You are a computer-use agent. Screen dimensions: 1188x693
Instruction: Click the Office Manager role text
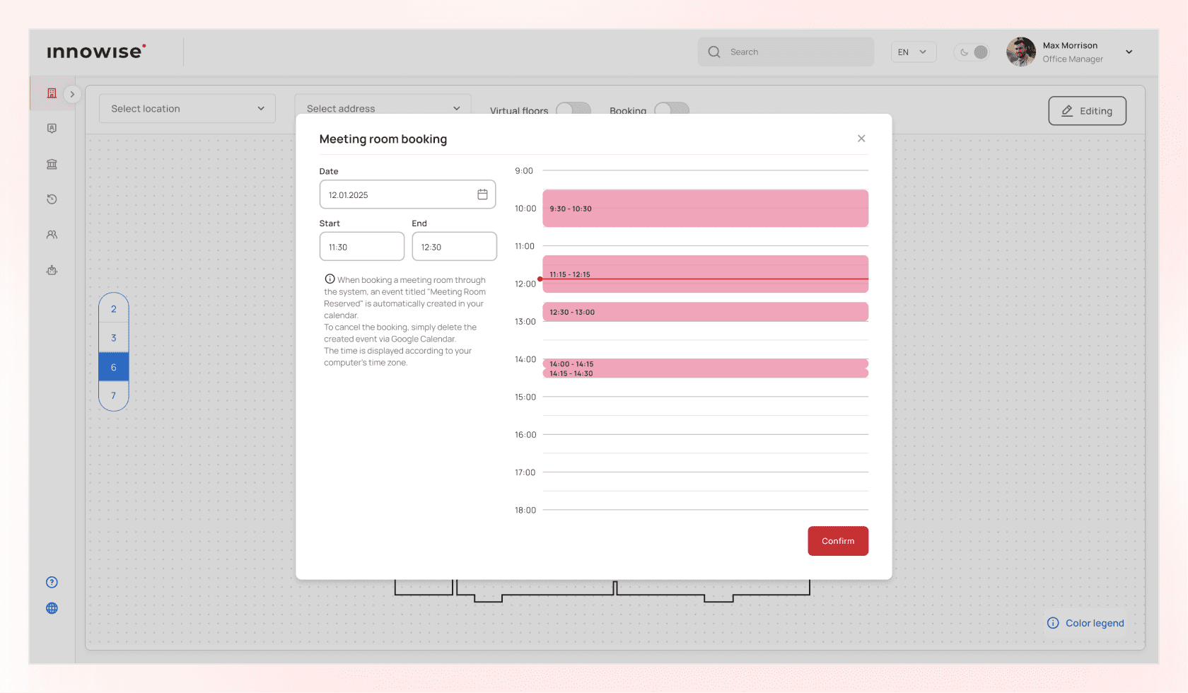[1072, 59]
